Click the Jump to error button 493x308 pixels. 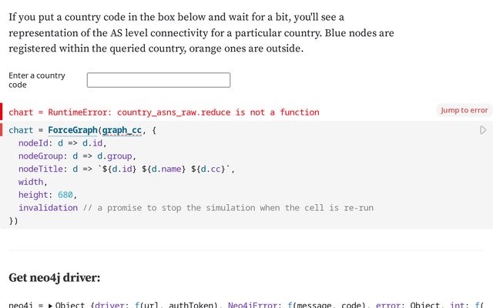pyautogui.click(x=464, y=110)
